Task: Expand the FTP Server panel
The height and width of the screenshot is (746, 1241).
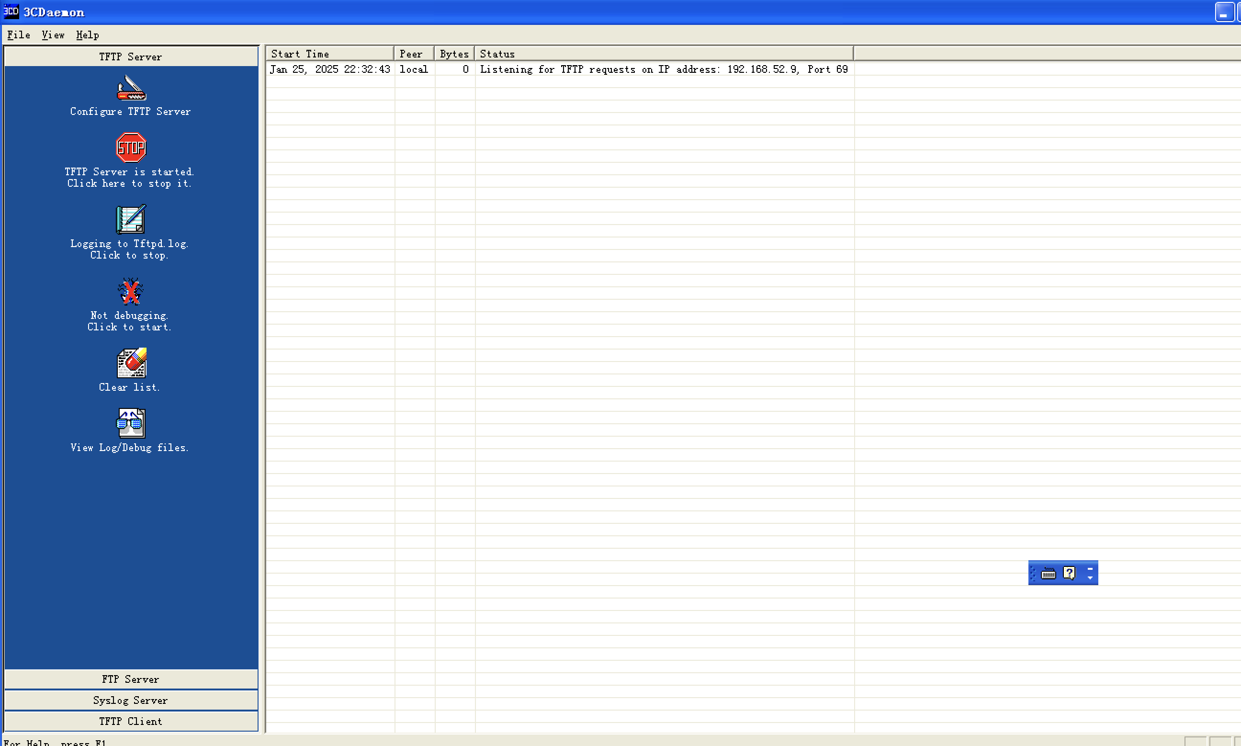Action: (131, 679)
